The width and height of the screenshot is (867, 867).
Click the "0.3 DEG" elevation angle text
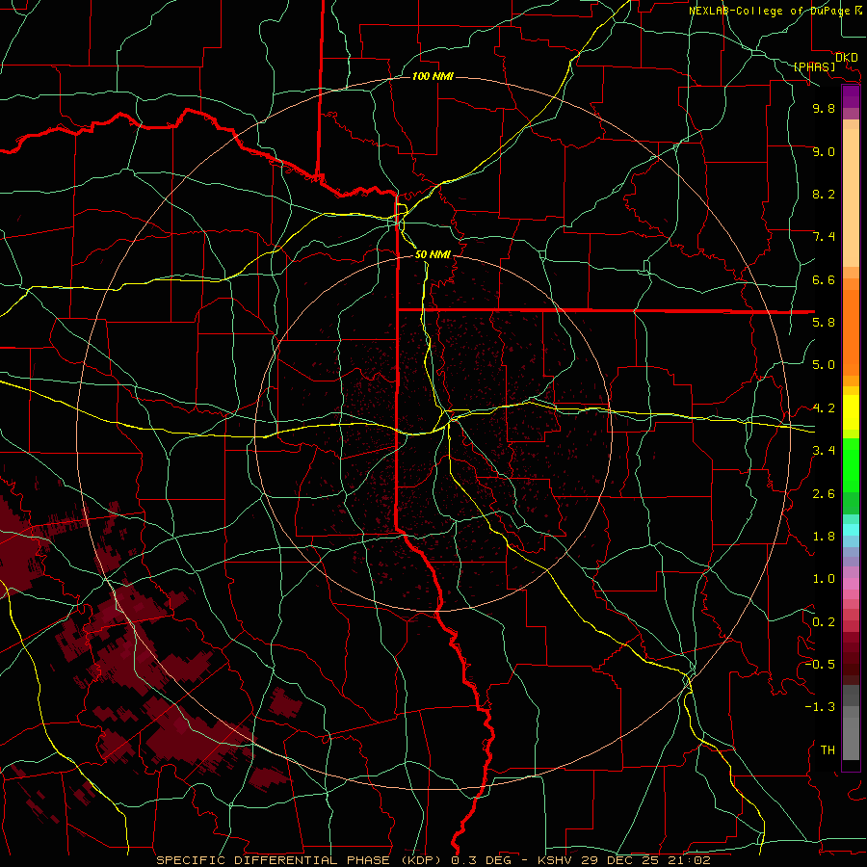[480, 860]
